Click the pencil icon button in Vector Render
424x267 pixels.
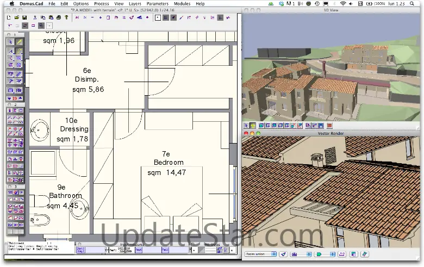(365, 254)
